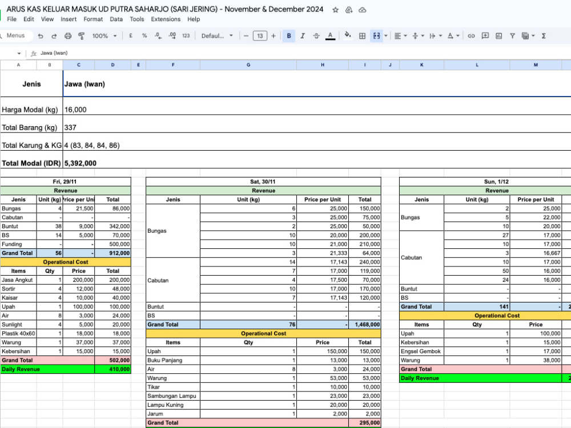Select the 'Fri, 29/11' date header
This screenshot has height=428, width=571.
point(66,181)
